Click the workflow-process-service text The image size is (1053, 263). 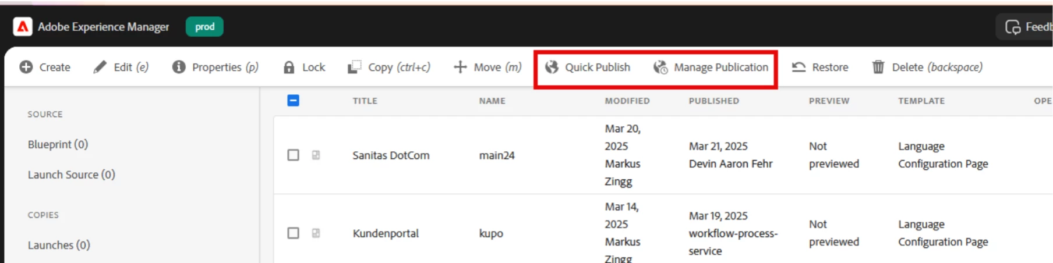733,242
